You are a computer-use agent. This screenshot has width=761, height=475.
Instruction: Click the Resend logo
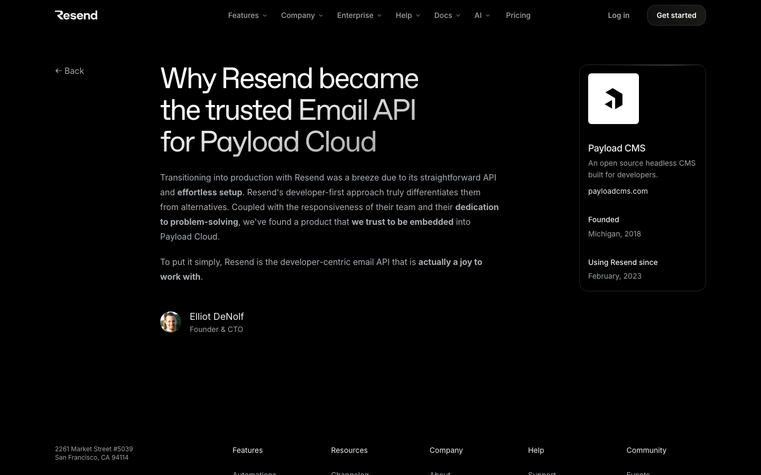point(76,15)
